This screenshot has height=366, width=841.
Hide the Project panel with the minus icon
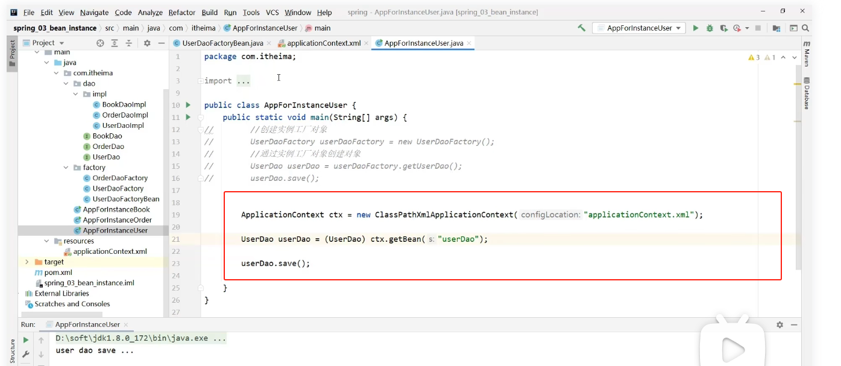(x=161, y=43)
